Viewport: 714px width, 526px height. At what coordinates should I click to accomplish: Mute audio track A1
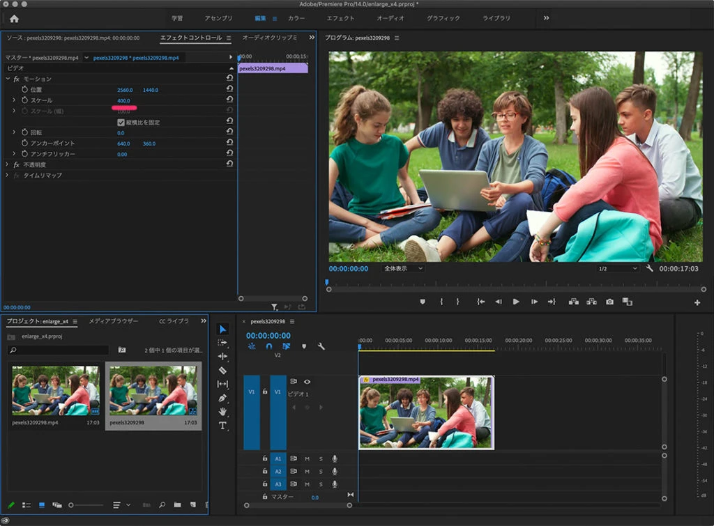pos(307,458)
